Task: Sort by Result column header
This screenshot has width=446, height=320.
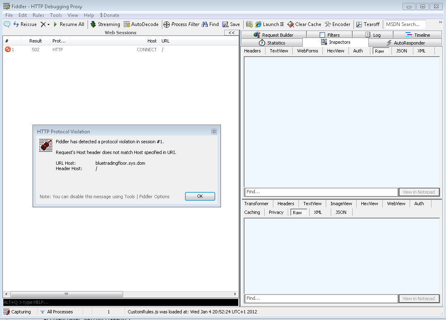Action: 36,41
